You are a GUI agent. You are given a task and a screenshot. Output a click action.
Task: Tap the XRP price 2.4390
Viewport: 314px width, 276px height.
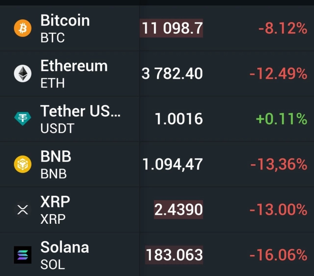click(x=178, y=210)
